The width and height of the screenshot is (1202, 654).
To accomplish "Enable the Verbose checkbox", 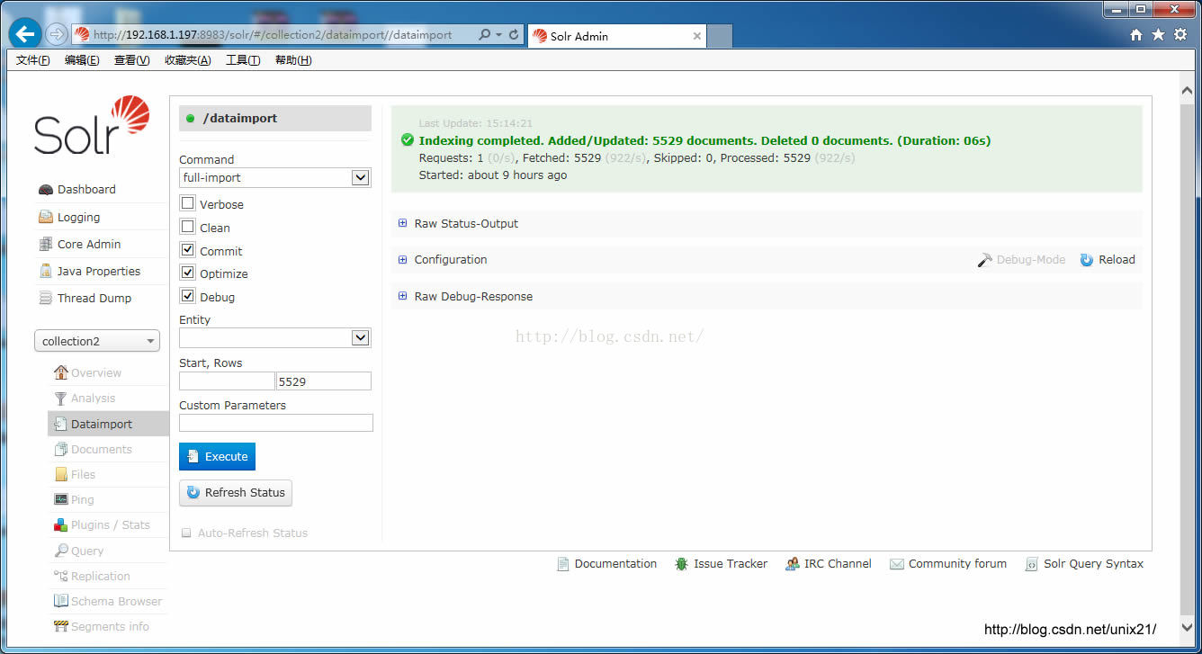I will click(187, 203).
